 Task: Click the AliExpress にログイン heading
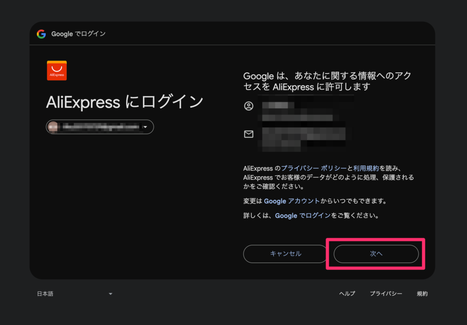(x=125, y=102)
